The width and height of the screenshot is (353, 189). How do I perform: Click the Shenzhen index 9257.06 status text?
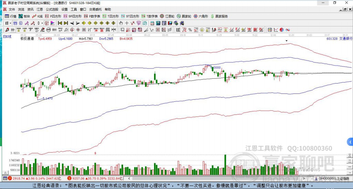coord(98,178)
